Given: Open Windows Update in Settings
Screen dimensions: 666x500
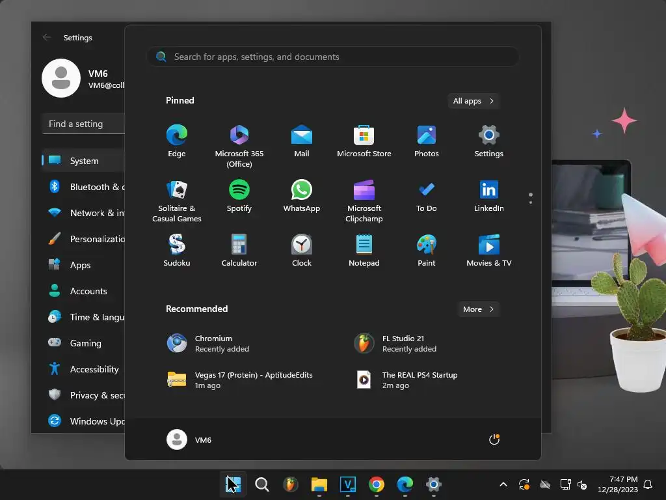Looking at the screenshot, I should 84,421.
